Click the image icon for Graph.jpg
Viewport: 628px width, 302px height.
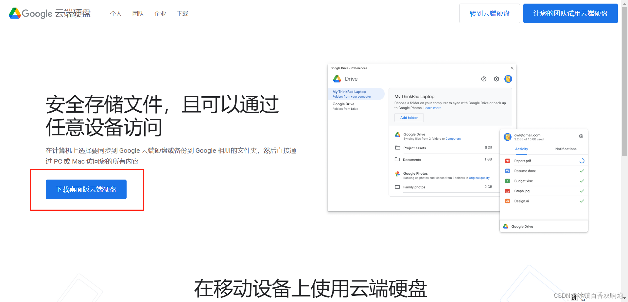pyautogui.click(x=508, y=191)
